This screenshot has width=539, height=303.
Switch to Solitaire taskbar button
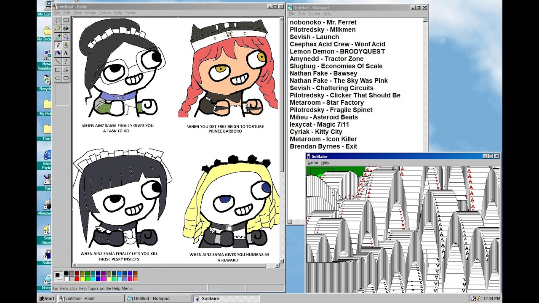coord(227,298)
